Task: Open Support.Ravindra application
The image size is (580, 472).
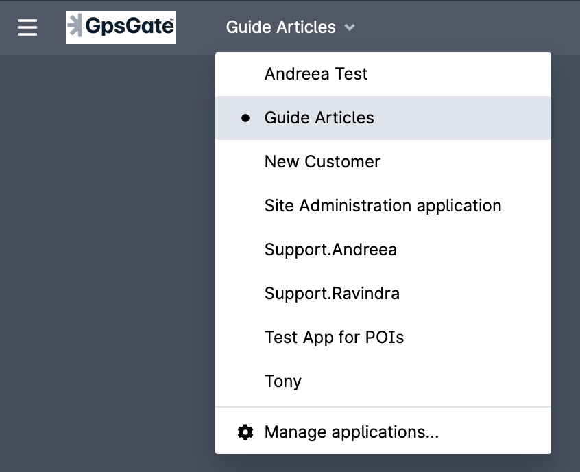Action: (x=332, y=293)
